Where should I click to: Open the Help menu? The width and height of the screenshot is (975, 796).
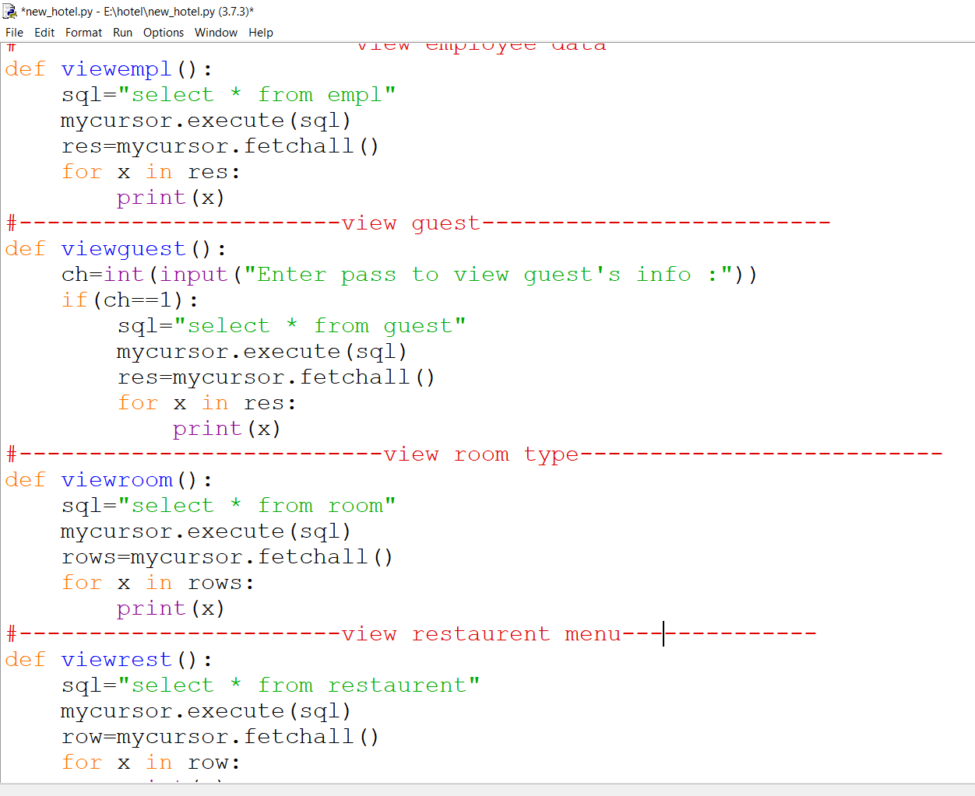[x=261, y=33]
